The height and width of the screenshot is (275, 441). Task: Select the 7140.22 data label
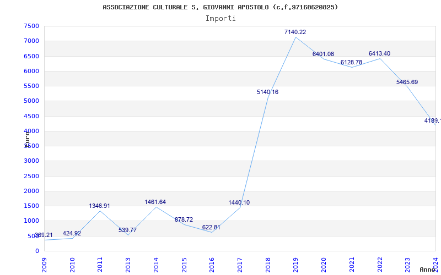point(295,32)
